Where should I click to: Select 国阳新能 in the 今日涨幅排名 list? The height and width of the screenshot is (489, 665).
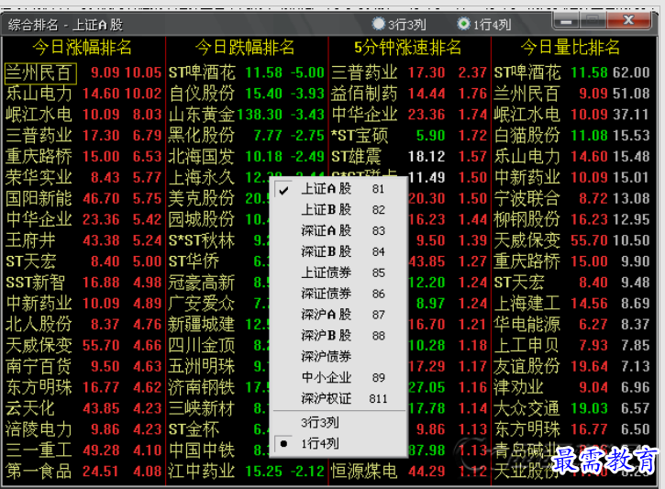[x=39, y=199]
